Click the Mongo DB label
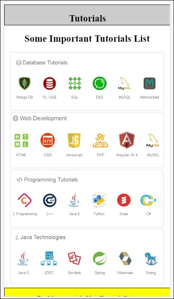Viewport: 174px width, 299px height. click(x=24, y=97)
